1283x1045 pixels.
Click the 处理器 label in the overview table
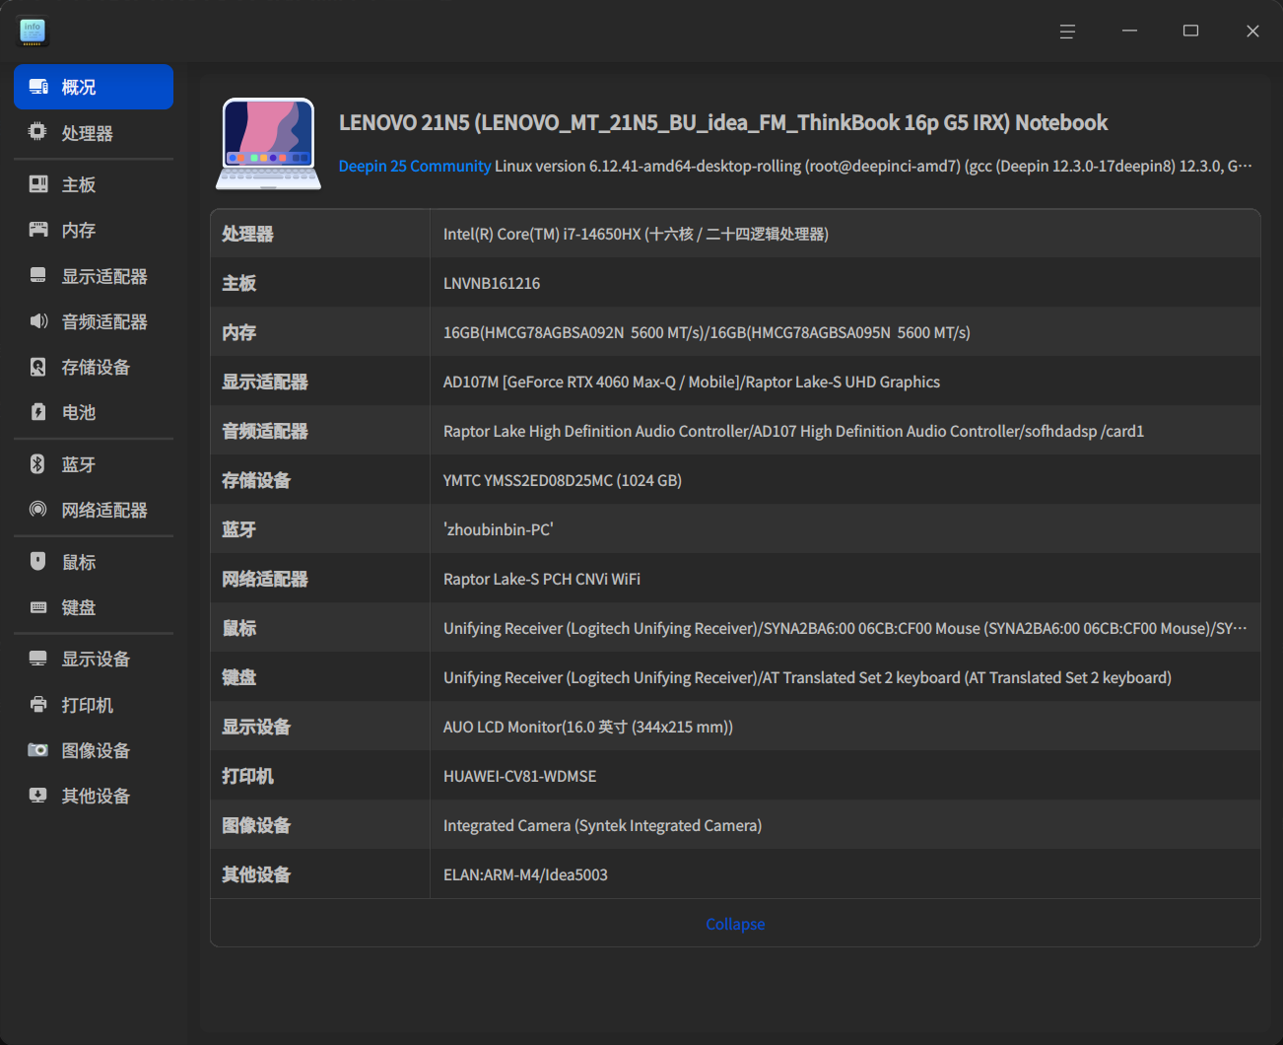click(x=247, y=234)
